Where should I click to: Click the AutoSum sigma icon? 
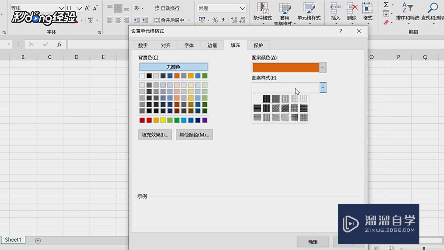tap(386, 5)
